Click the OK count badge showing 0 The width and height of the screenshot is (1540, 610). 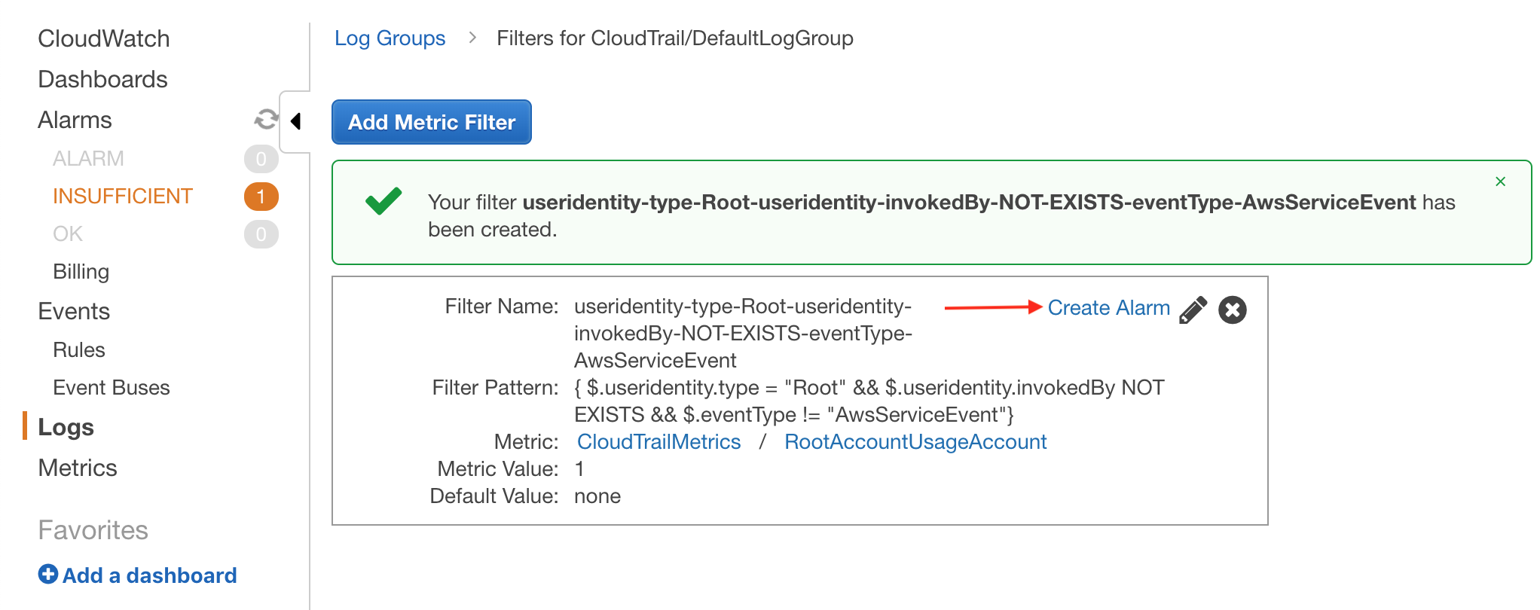pos(261,233)
